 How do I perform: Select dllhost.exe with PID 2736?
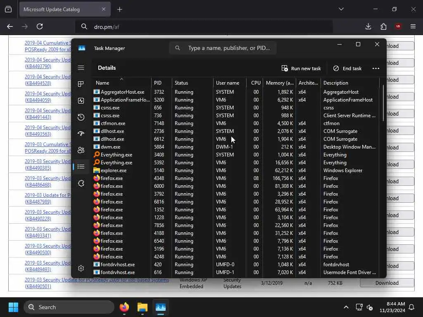[236, 131]
